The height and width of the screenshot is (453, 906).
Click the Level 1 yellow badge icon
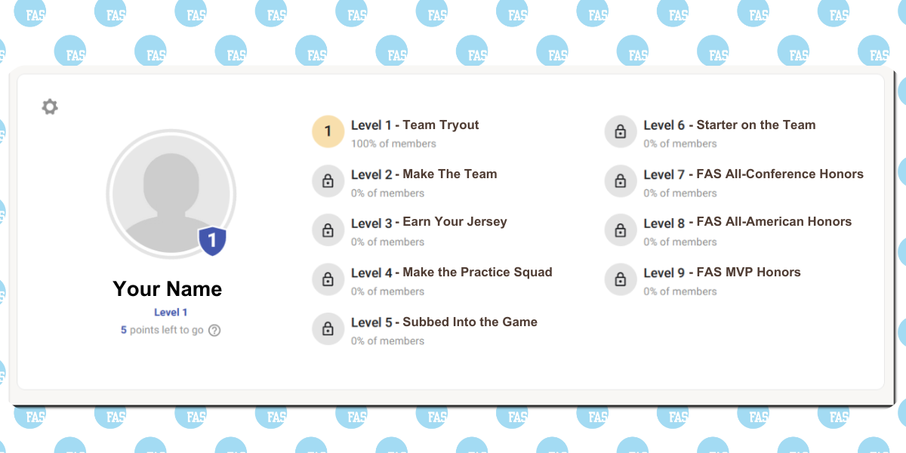tap(328, 132)
